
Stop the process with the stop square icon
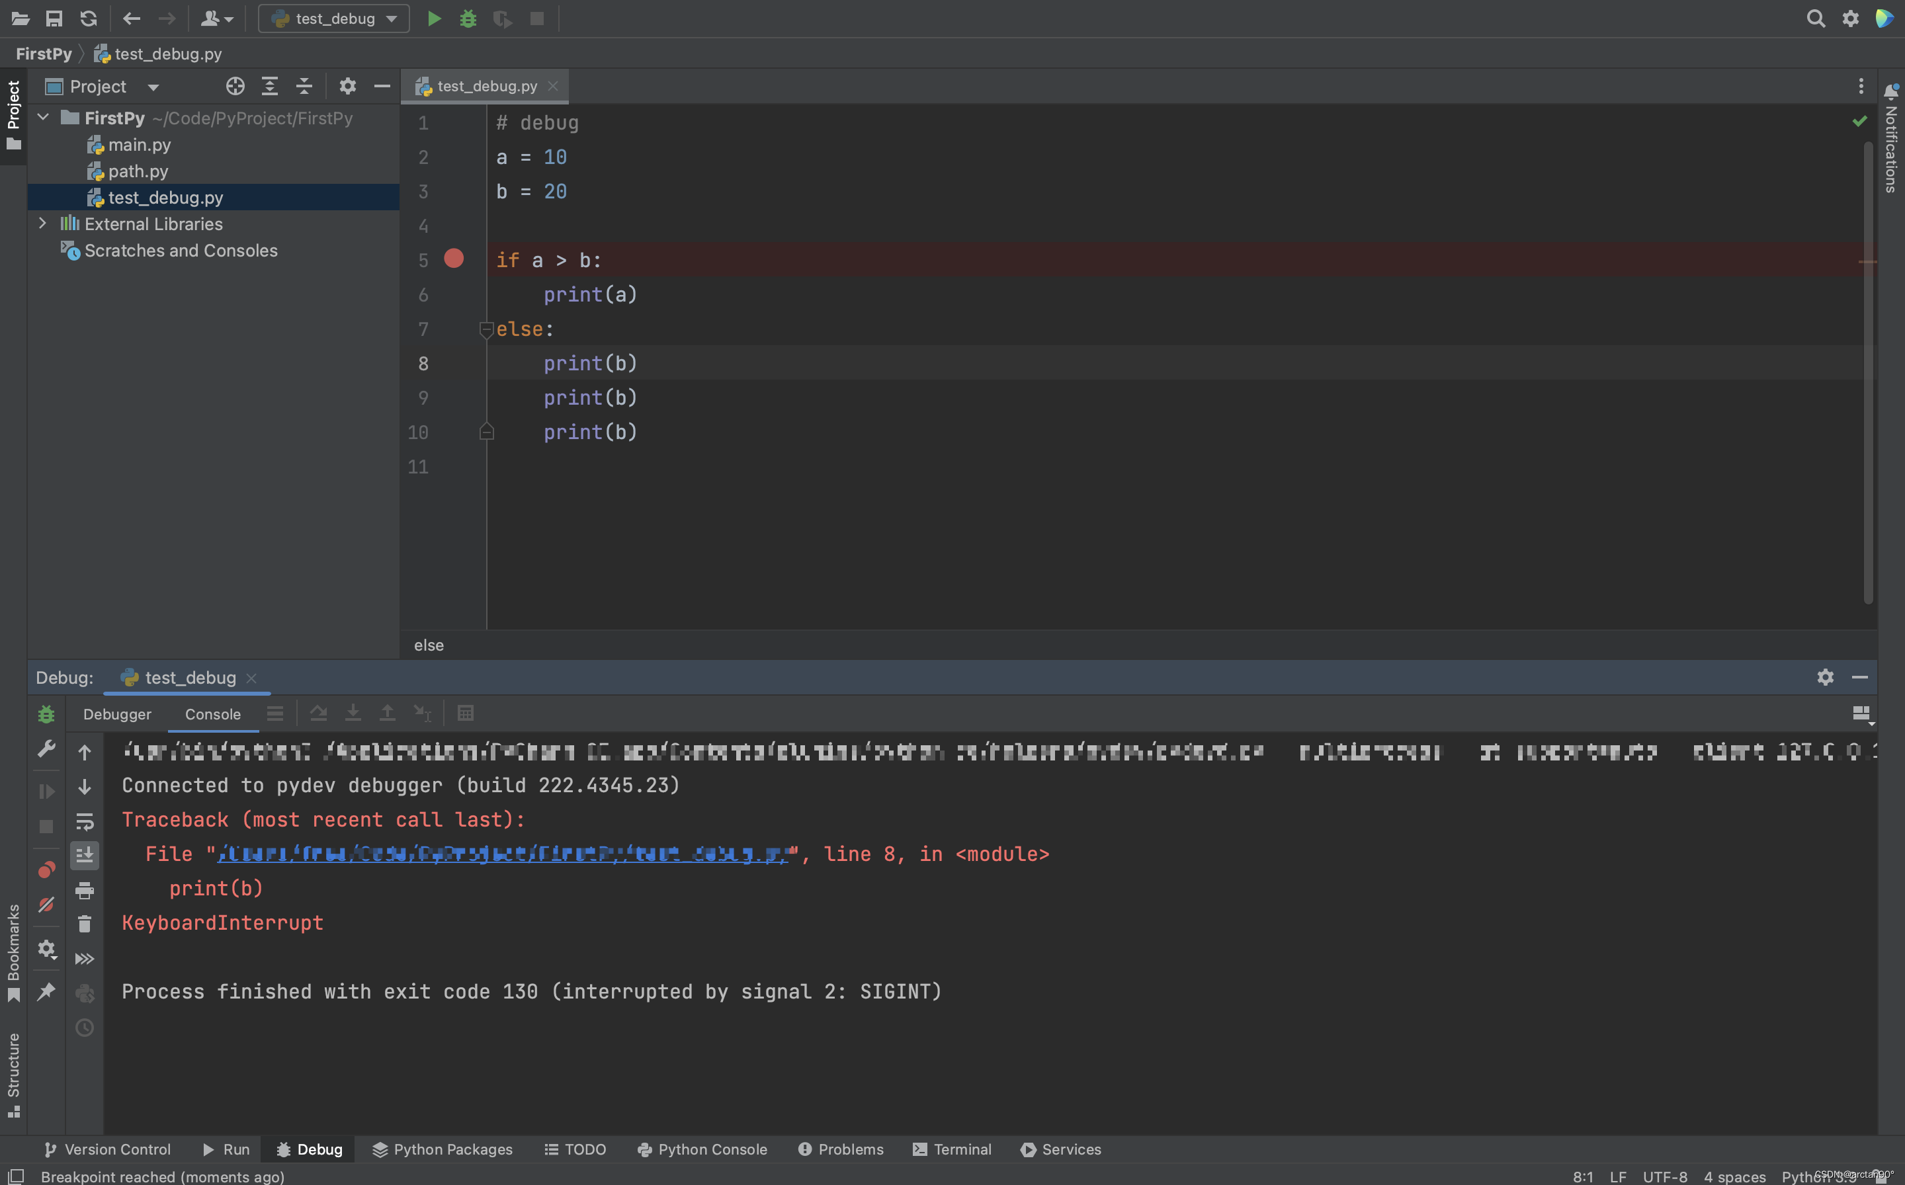[537, 18]
